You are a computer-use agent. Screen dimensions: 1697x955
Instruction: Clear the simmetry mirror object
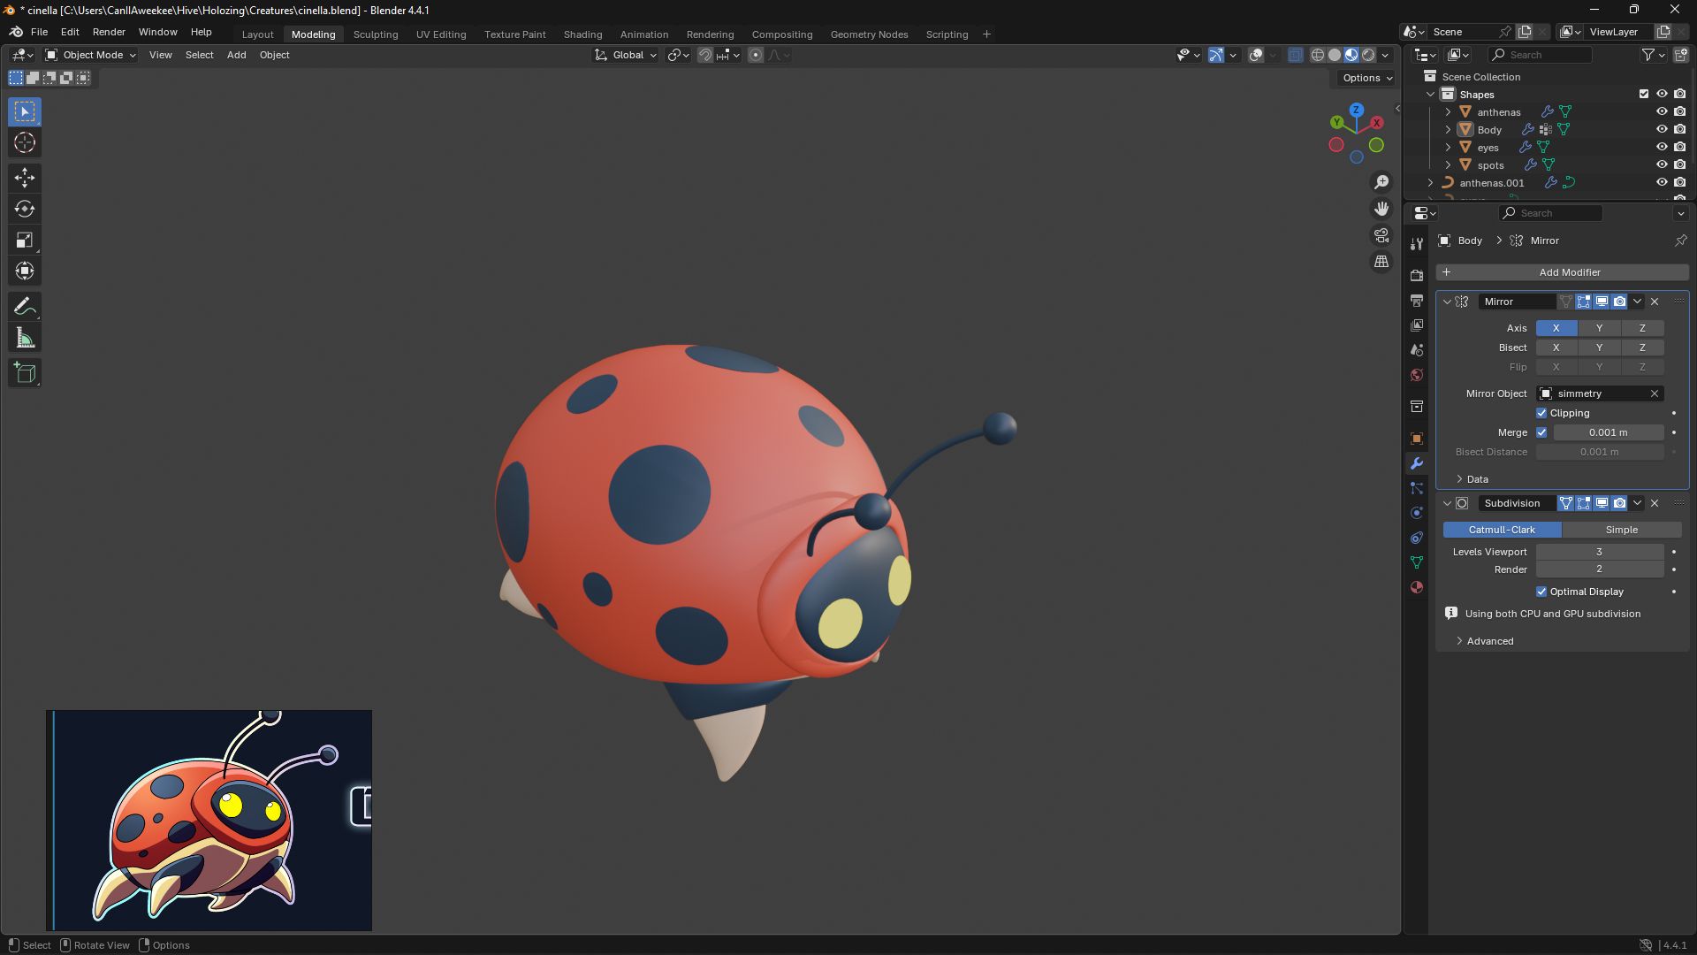(x=1655, y=393)
